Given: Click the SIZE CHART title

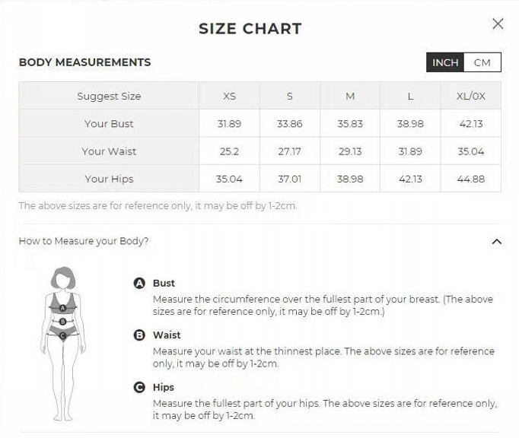Looking at the screenshot, I should click(250, 29).
